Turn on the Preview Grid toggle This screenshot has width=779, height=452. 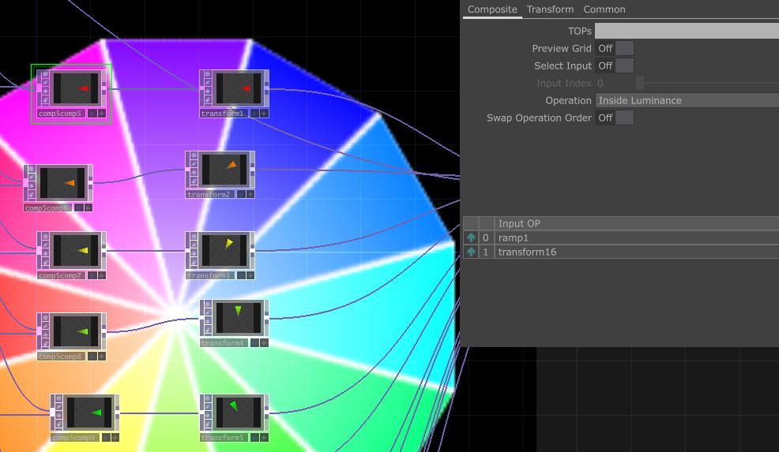[615, 48]
